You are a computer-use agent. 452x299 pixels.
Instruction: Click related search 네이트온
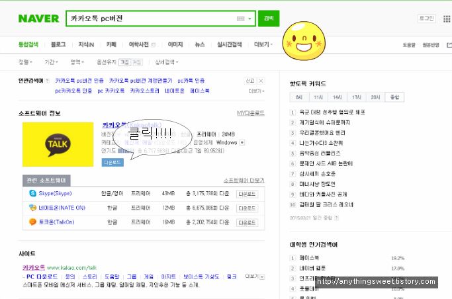coord(175,91)
